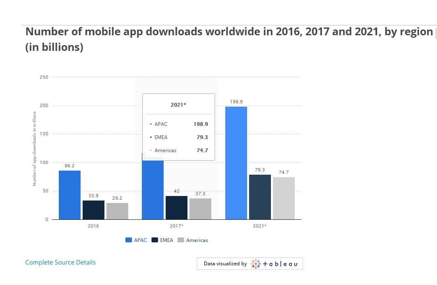The image size is (437, 285).
Task: Select the 2017 Americas bar labeled 37.3
Action: click(200, 209)
